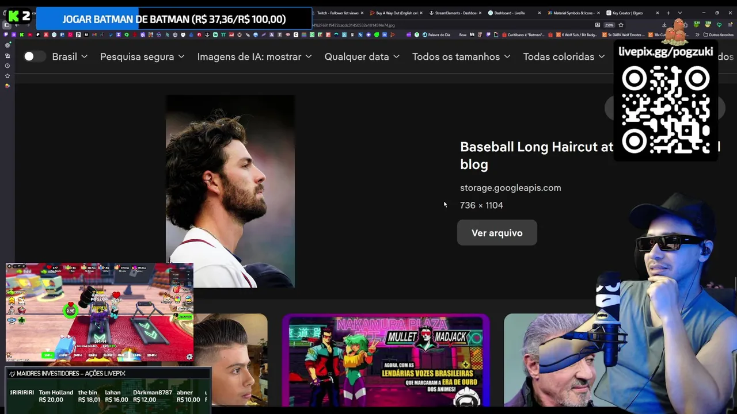Image resolution: width=737 pixels, height=414 pixels.
Task: Open the downloads icon in the toolbar
Action: point(664,25)
